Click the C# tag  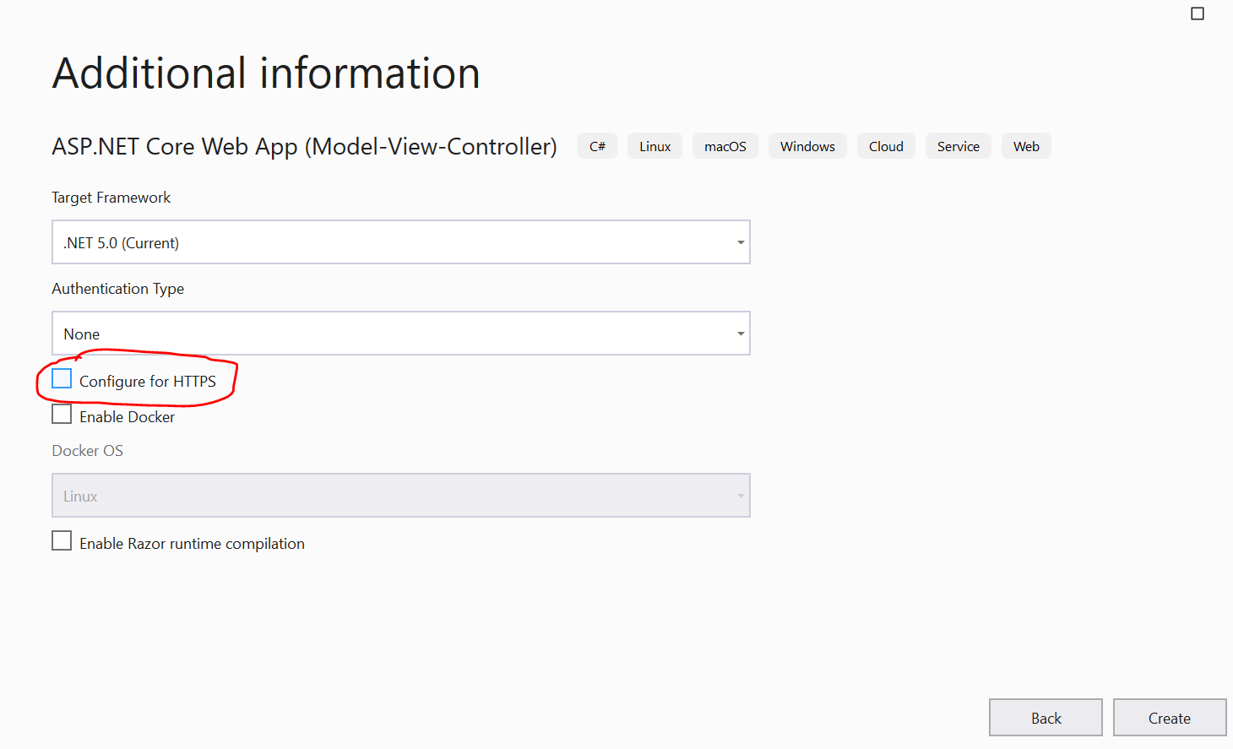click(597, 146)
